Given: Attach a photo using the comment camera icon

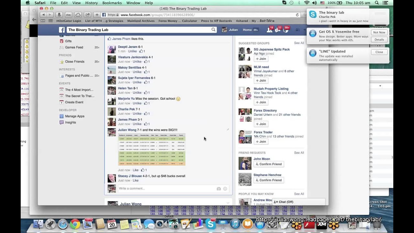Looking at the screenshot, I should coord(219,189).
